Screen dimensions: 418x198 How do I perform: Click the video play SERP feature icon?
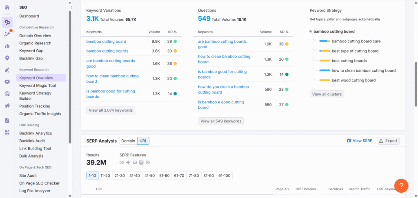[x=148, y=162]
